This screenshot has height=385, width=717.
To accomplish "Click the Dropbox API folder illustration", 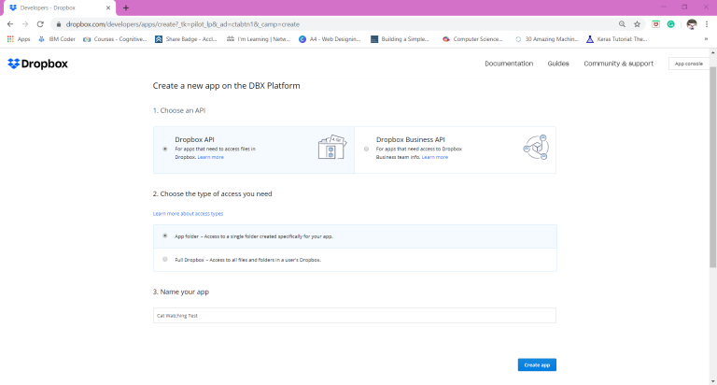I will pyautogui.click(x=332, y=147).
